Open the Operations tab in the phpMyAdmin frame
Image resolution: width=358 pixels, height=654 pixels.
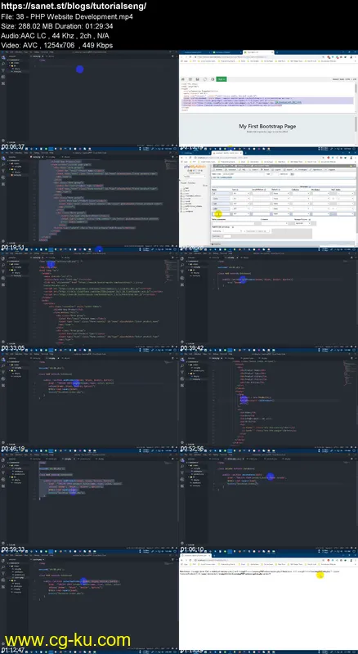click(x=315, y=170)
